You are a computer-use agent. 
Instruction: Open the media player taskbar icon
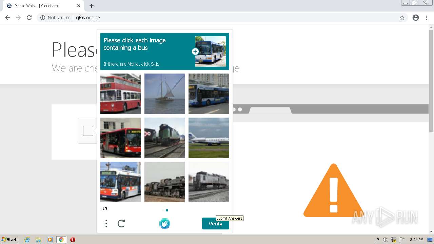tap(50, 240)
